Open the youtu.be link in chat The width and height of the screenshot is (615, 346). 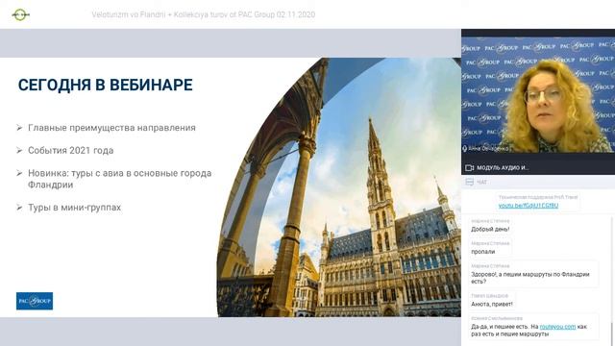(x=529, y=206)
